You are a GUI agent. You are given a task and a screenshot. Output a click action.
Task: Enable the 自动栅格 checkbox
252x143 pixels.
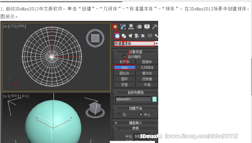[x=124, y=56]
